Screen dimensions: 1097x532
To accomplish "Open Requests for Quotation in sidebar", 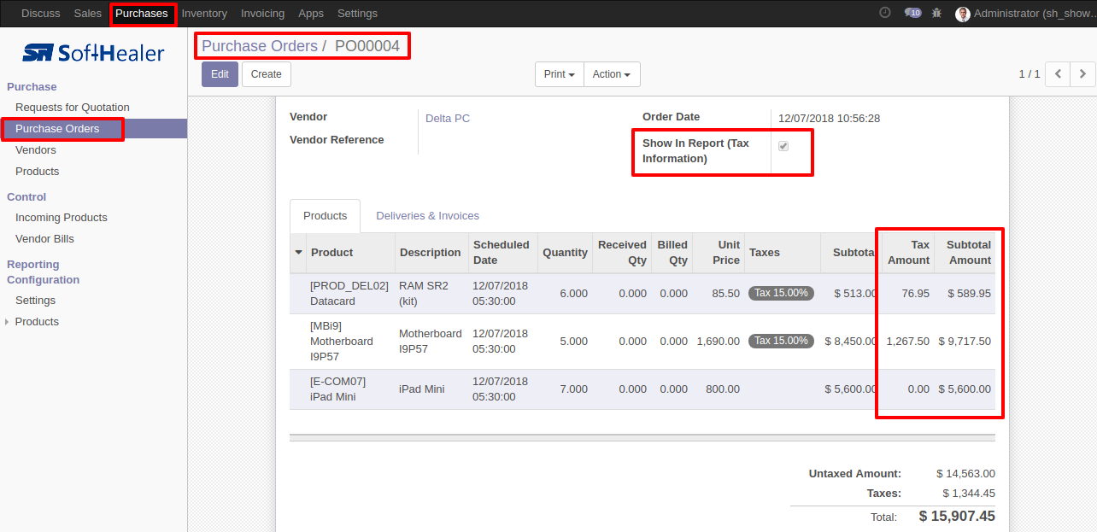I will point(73,108).
